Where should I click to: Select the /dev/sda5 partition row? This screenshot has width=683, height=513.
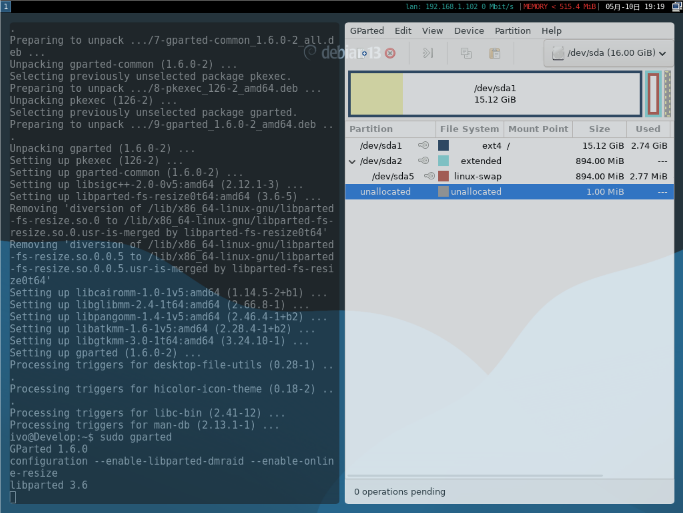(509, 176)
